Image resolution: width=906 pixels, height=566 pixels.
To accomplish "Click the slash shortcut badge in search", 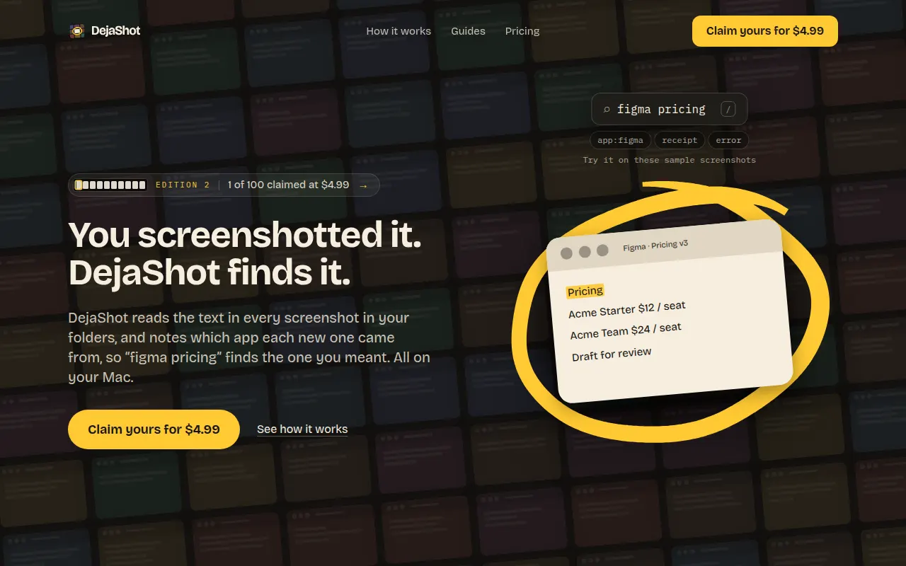I will pyautogui.click(x=728, y=109).
